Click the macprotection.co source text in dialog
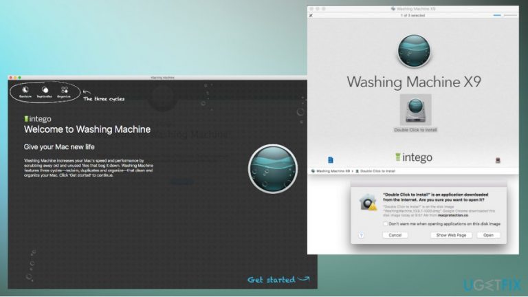528x297 pixels. pos(453,215)
